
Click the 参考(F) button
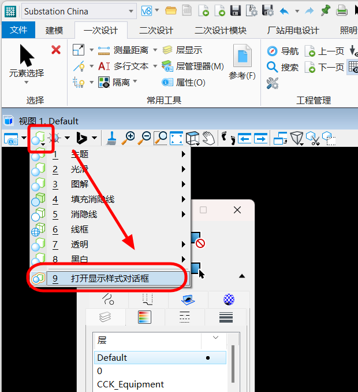click(x=242, y=62)
